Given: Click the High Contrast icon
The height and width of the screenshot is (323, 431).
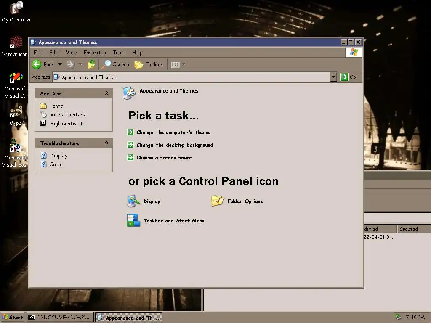Looking at the screenshot, I should click(43, 123).
